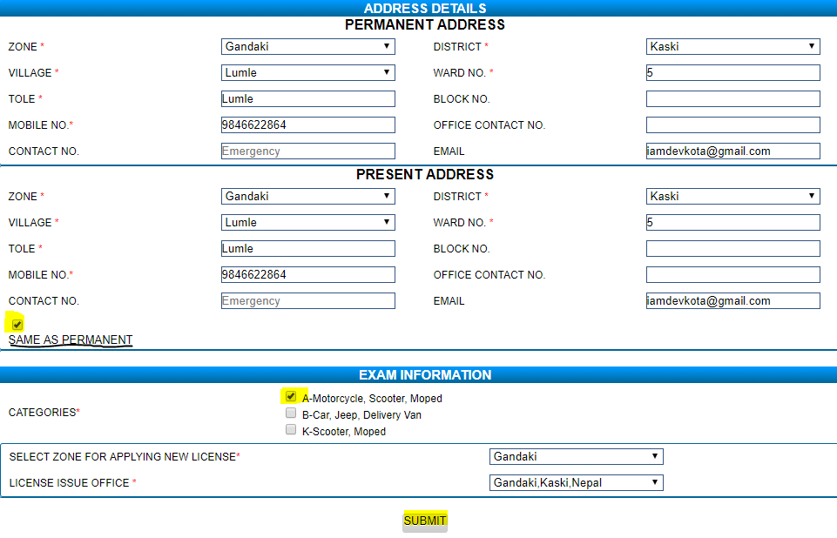Expand the permanent VILLAGE dropdown showing Lumle
Image resolution: width=837 pixels, height=538 pixels.
click(307, 72)
